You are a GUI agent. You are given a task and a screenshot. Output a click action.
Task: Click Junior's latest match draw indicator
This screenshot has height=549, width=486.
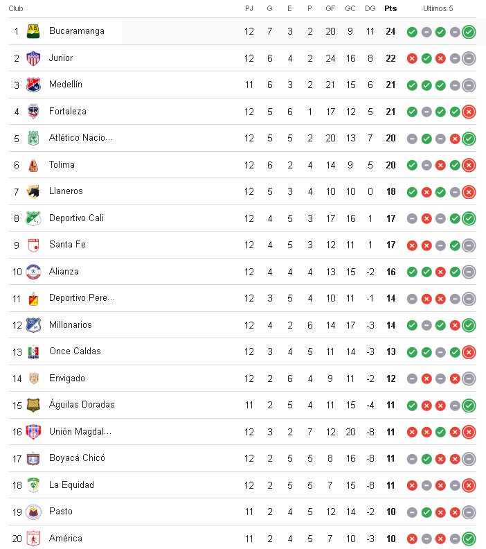469,58
